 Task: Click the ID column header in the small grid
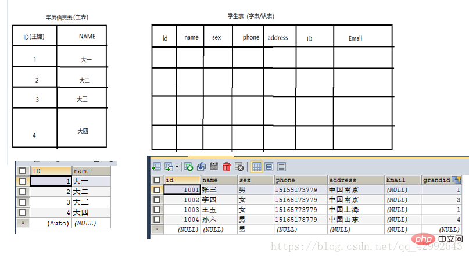pos(51,171)
